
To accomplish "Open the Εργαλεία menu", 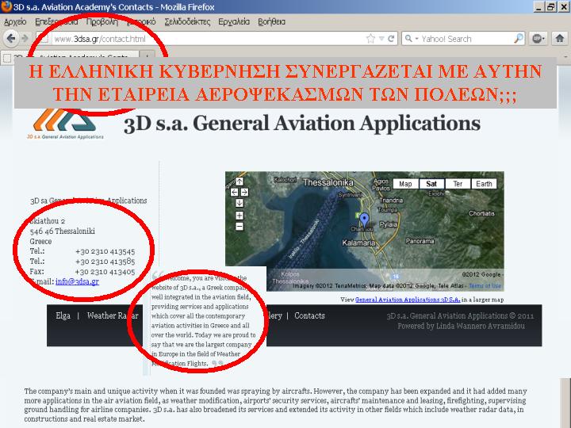I will pos(234,22).
